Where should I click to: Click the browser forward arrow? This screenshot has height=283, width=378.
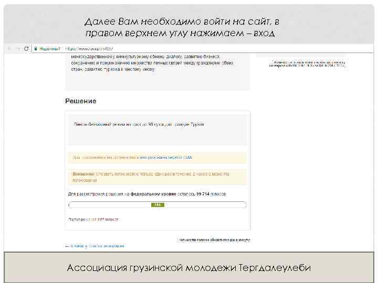(x=18, y=49)
